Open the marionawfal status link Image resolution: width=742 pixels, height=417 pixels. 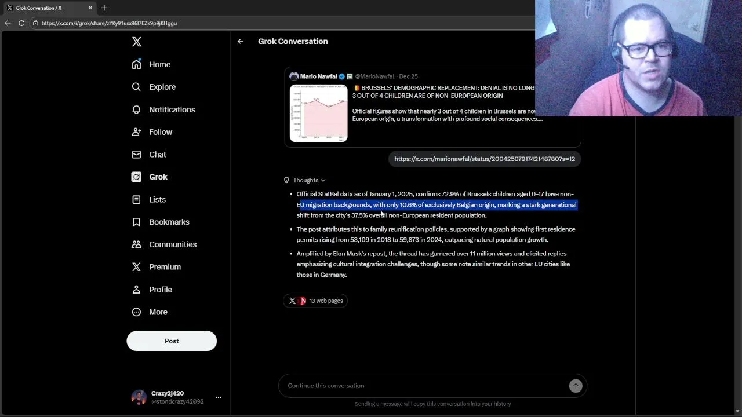[485, 159]
